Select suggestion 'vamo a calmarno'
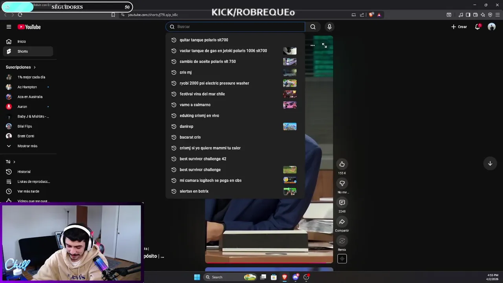The width and height of the screenshot is (503, 283). pyautogui.click(x=235, y=105)
